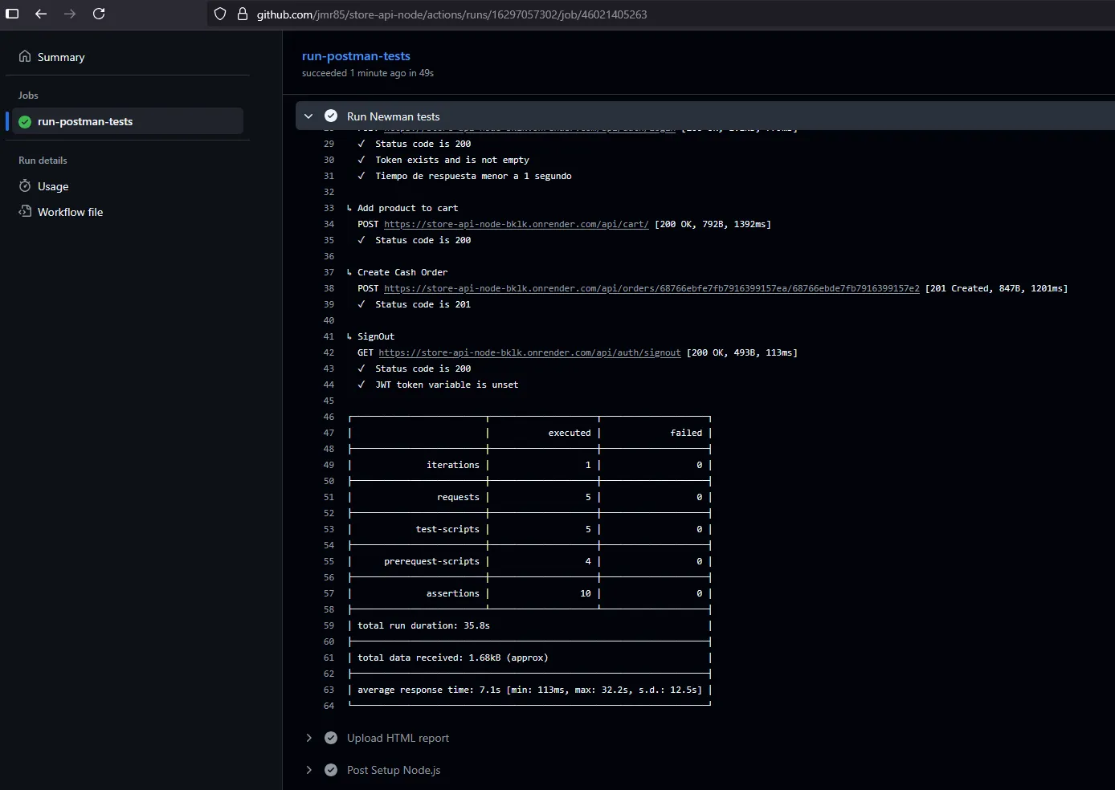Click the sidebar panel icon in browser
Image resolution: width=1115 pixels, height=790 pixels.
coord(12,14)
